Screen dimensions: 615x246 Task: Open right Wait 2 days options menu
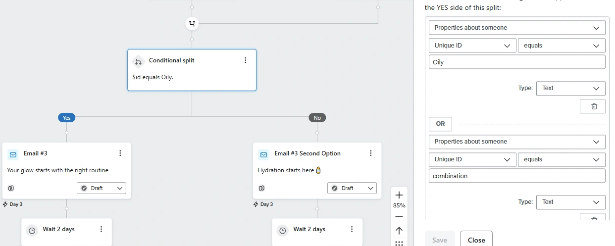point(352,229)
